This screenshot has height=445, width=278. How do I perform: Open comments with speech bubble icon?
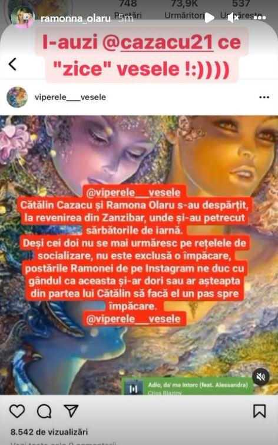point(44,411)
